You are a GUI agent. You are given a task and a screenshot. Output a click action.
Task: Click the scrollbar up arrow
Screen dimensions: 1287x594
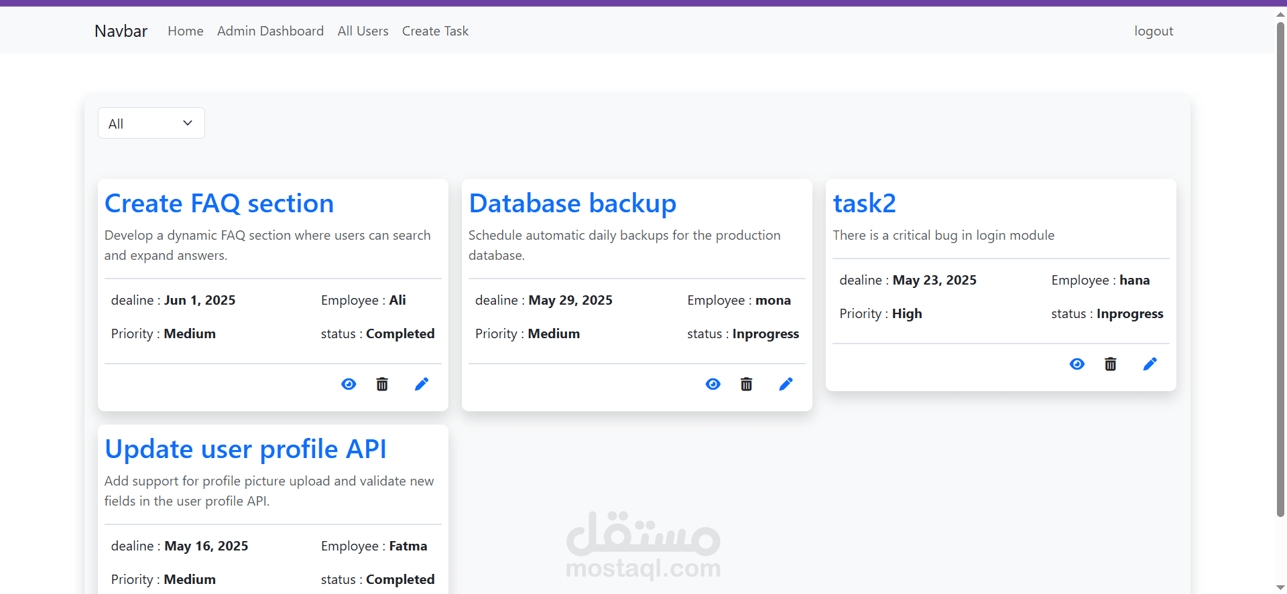1280,13
